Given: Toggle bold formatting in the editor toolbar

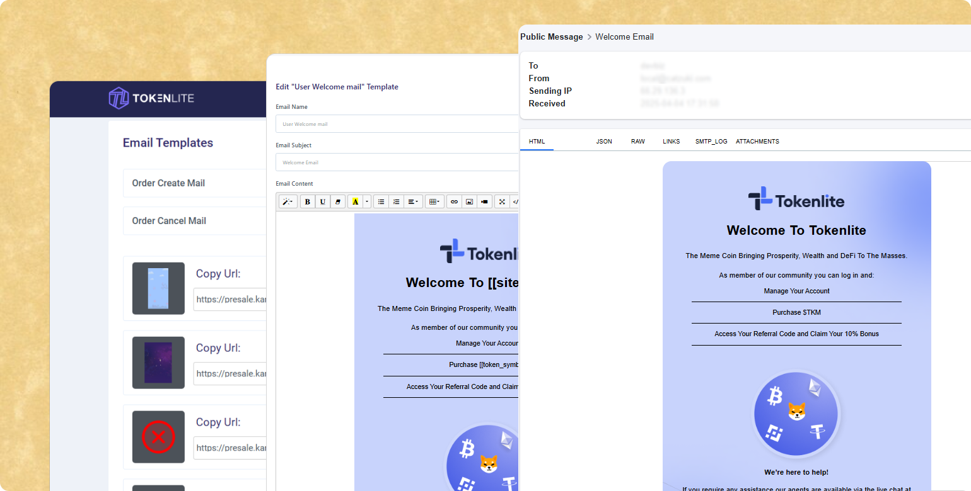Looking at the screenshot, I should [x=308, y=201].
